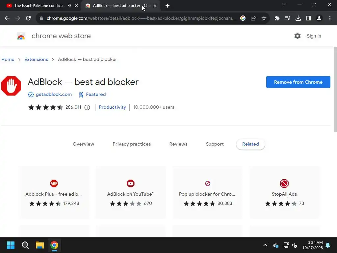This screenshot has width=337, height=253.
Task: Select the AdBlock browser tab
Action: (x=120, y=6)
